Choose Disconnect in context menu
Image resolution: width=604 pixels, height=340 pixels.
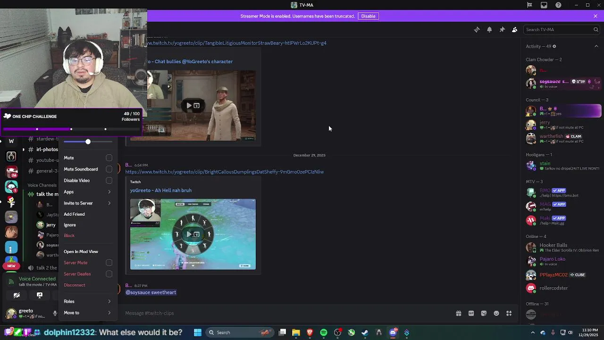(x=75, y=285)
